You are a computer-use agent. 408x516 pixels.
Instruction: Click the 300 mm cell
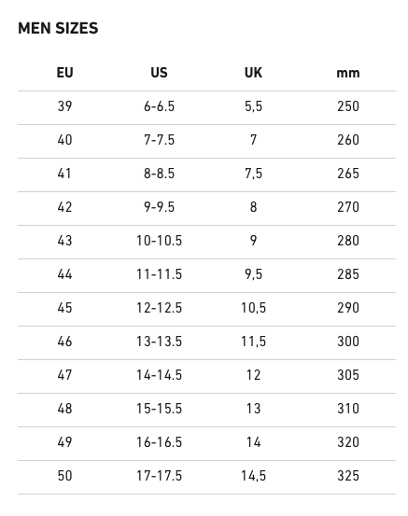point(348,342)
